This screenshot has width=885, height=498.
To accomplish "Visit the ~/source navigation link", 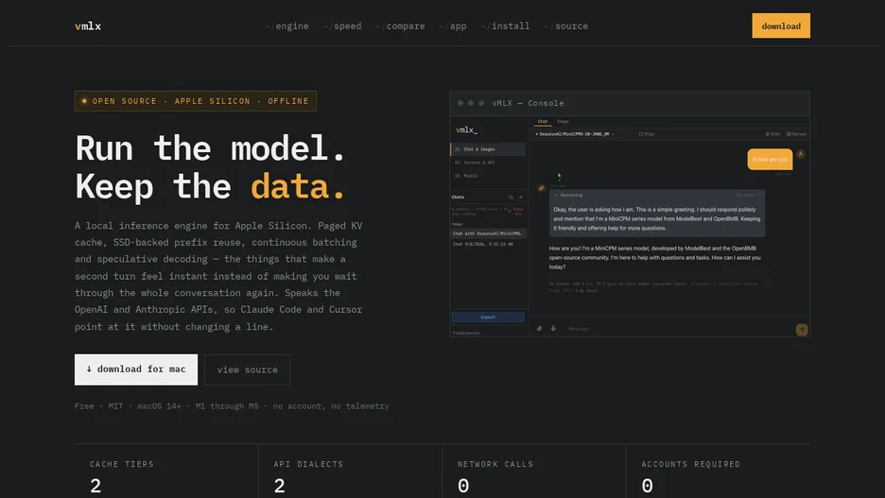I will click(566, 26).
